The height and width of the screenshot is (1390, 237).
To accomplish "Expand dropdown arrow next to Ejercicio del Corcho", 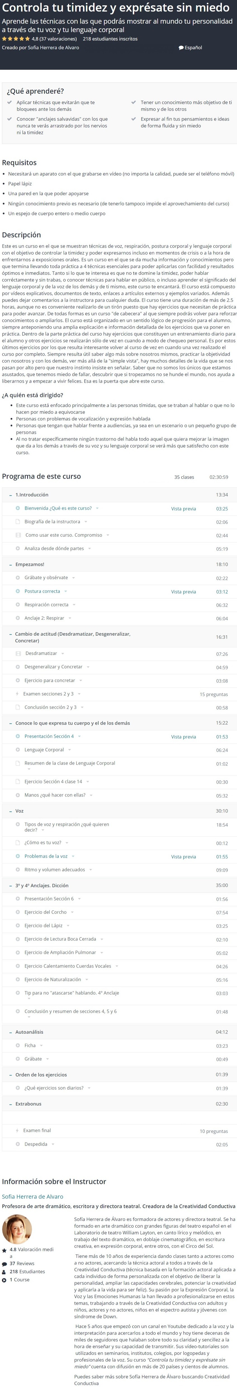I will pos(72,912).
